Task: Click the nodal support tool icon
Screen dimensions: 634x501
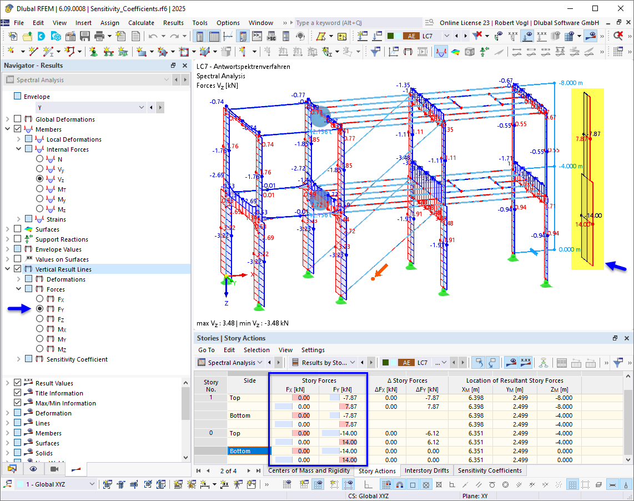Action: (93, 52)
